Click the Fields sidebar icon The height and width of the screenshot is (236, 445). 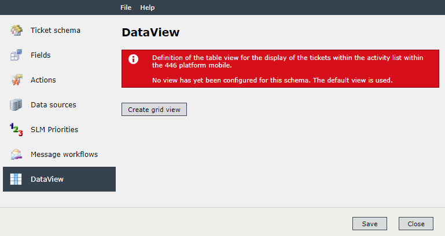click(x=16, y=55)
